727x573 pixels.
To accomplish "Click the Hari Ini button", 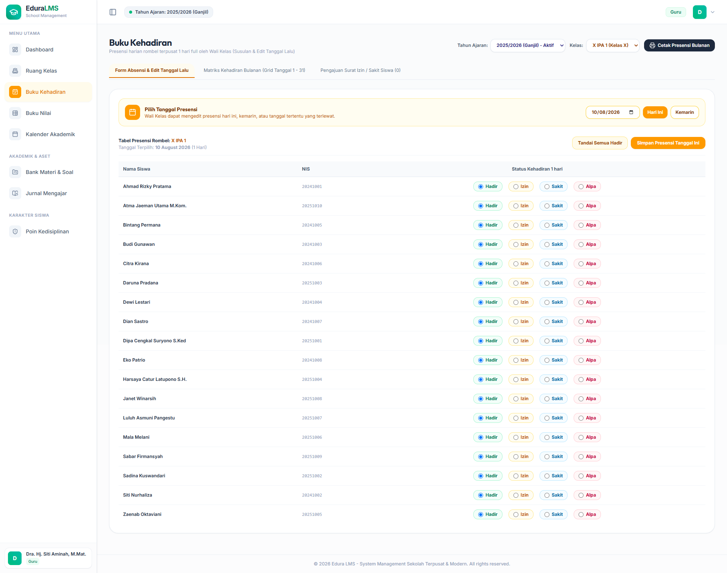I will click(x=655, y=112).
